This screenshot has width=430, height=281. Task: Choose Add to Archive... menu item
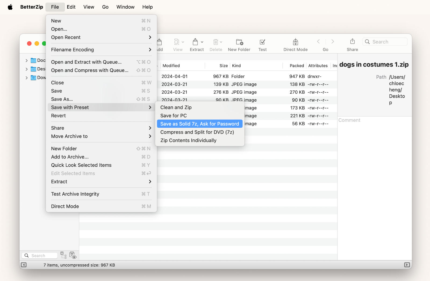tap(101, 157)
